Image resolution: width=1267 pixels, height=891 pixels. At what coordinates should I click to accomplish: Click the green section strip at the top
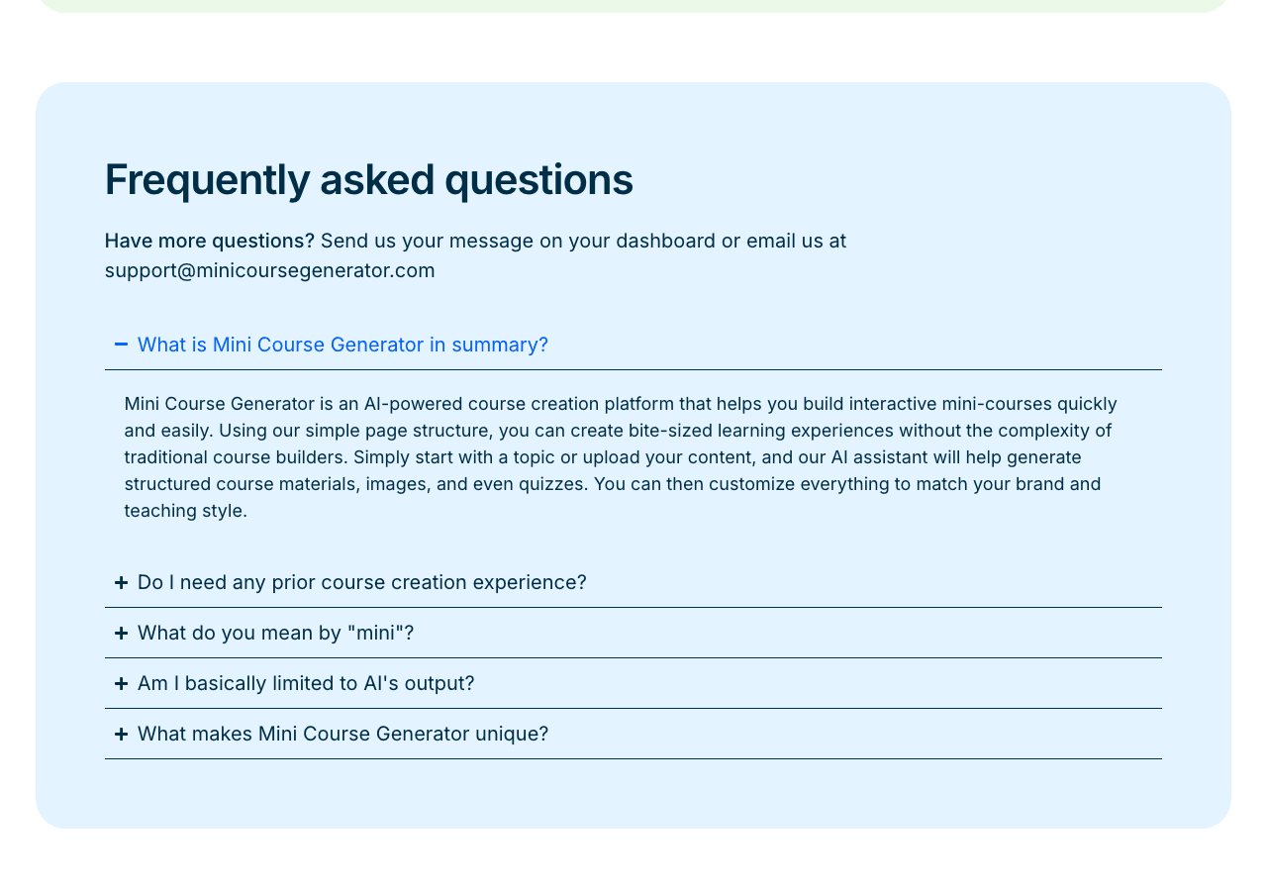pyautogui.click(x=633, y=6)
